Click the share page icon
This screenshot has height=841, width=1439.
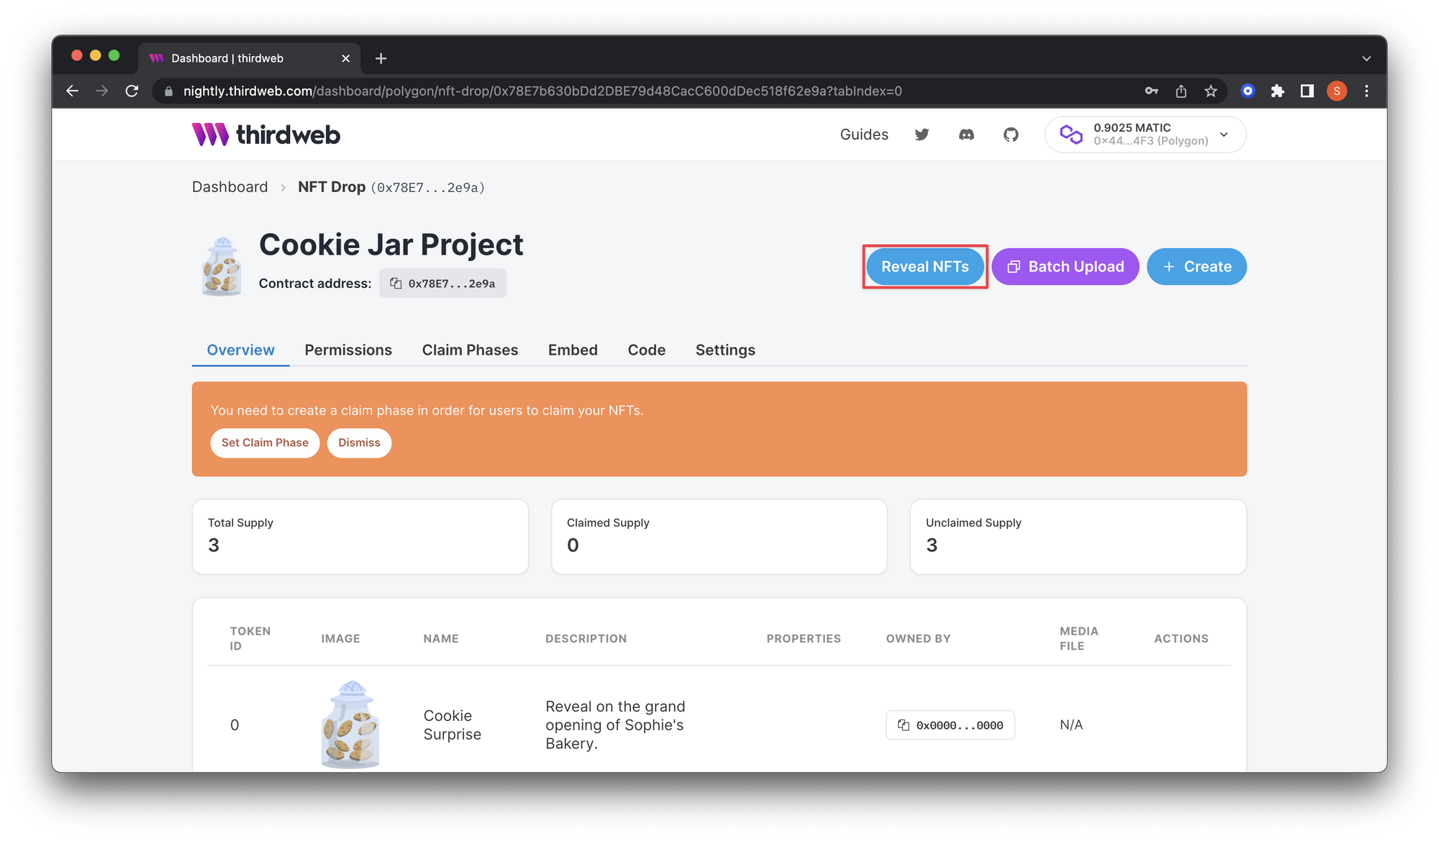[1181, 91]
